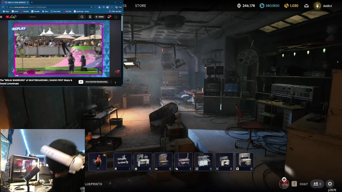Open the mail envelope icon
This screenshot has height=192, width=342.
tap(306, 6)
